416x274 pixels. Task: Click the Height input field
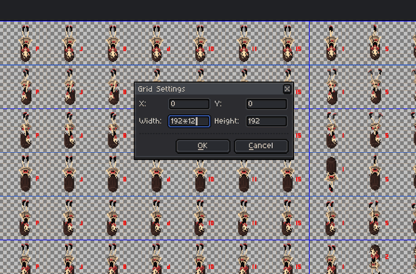[266, 121]
